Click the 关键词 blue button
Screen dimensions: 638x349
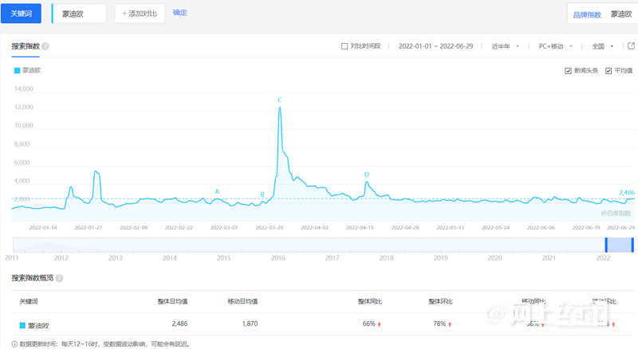(x=22, y=14)
